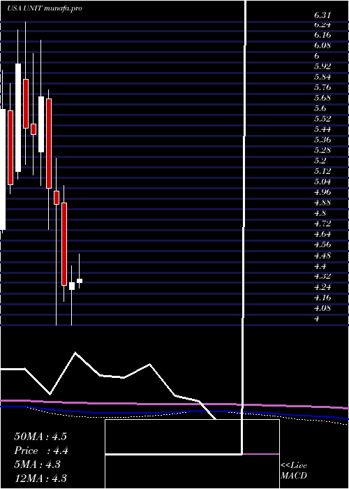Click the 5.2 price axis label
The image size is (349, 489).
[320, 161]
